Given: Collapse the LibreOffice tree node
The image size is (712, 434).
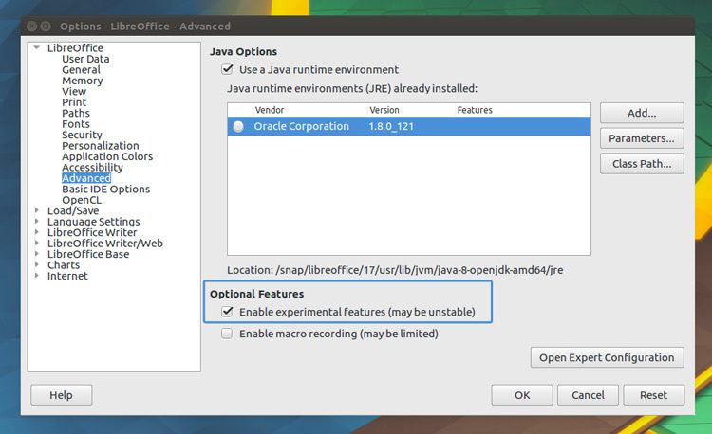Looking at the screenshot, I should click(x=37, y=47).
